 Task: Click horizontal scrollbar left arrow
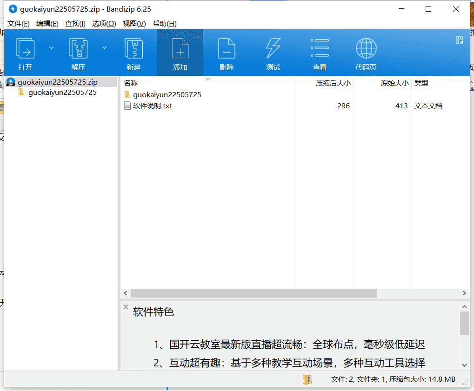[x=126, y=293]
